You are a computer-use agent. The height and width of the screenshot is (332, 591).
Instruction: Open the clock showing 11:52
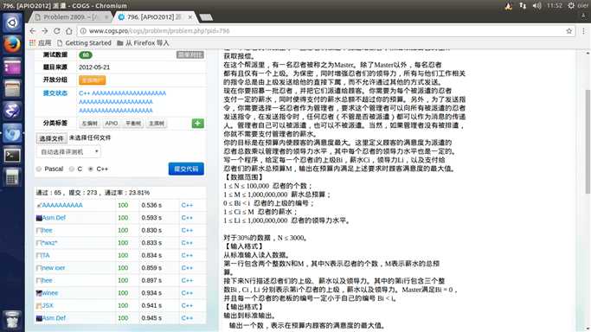tap(554, 6)
